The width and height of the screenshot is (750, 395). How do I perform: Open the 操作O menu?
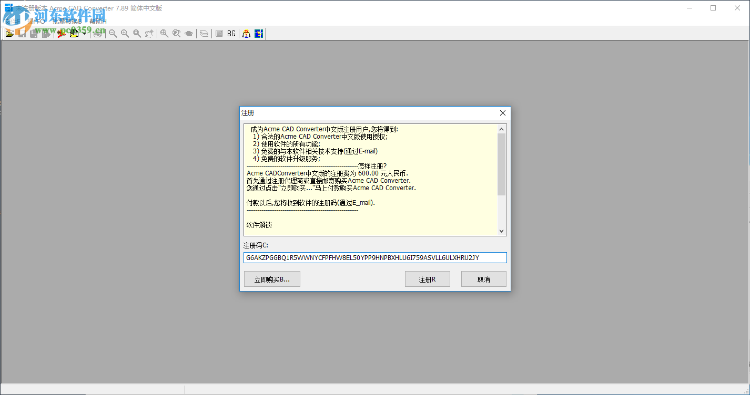tap(36, 22)
